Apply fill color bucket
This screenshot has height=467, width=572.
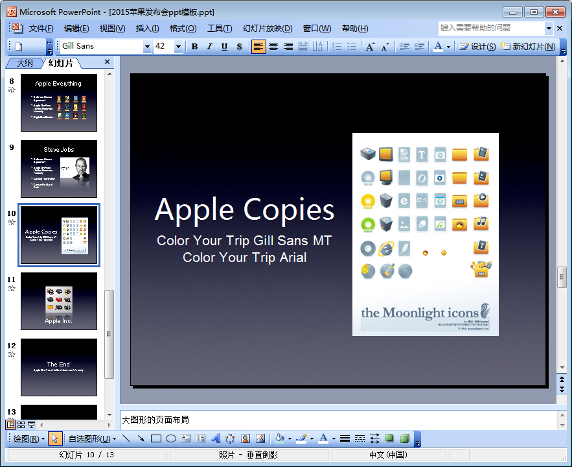280,438
